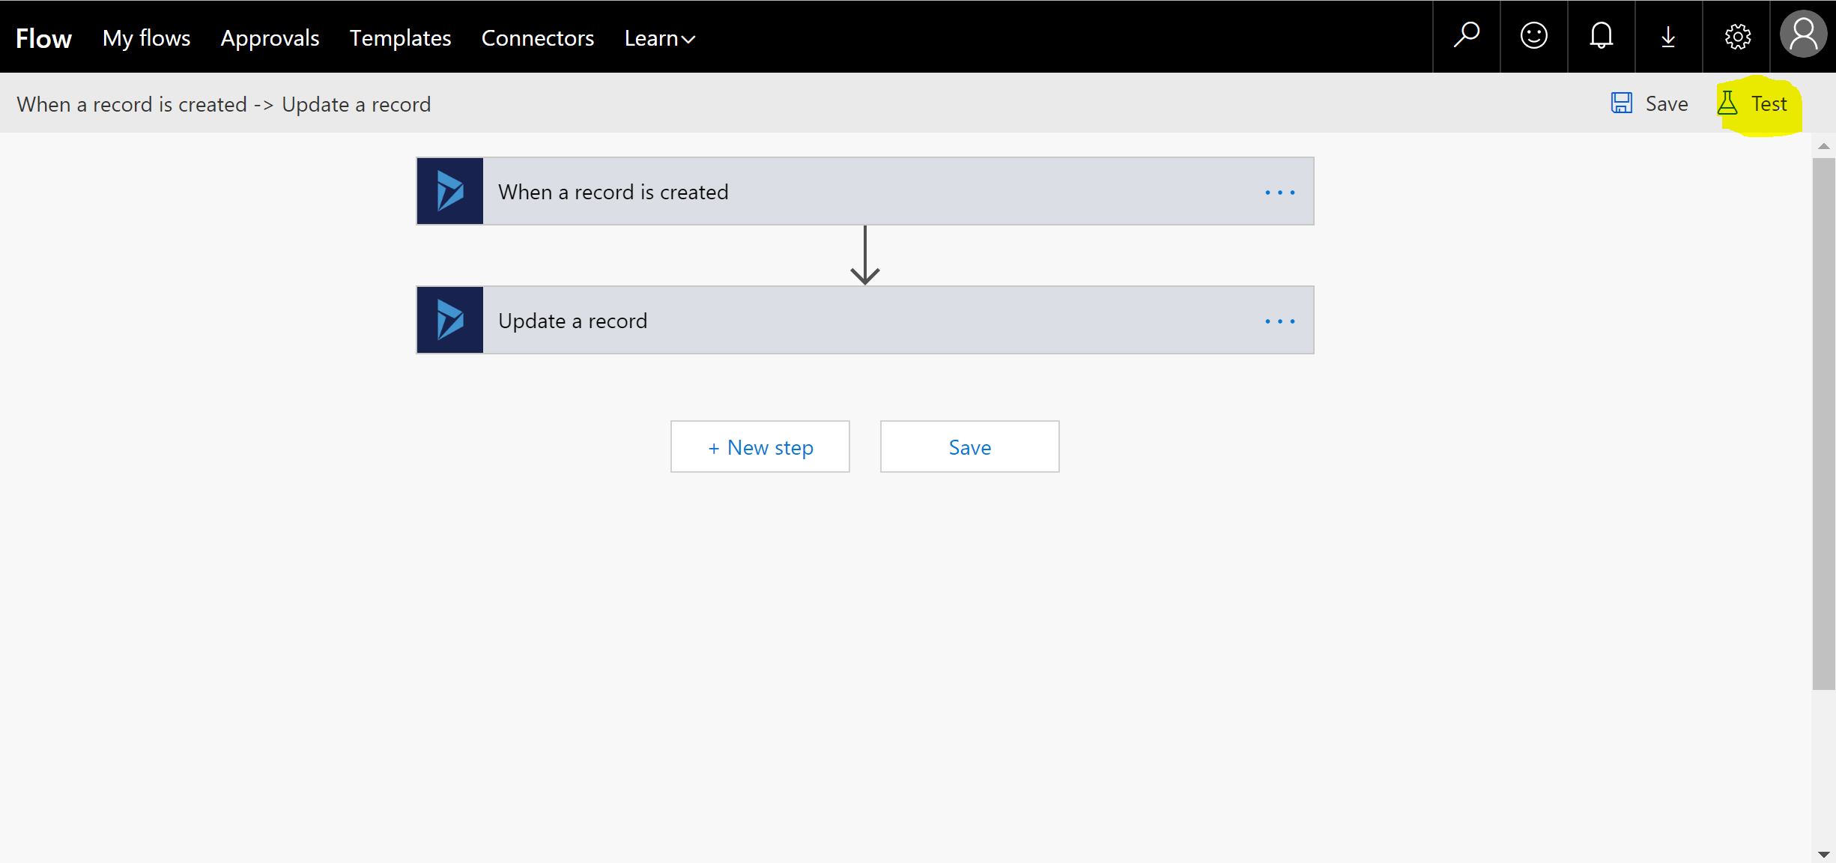1836x863 pixels.
Task: Go to My flows
Action: click(146, 38)
